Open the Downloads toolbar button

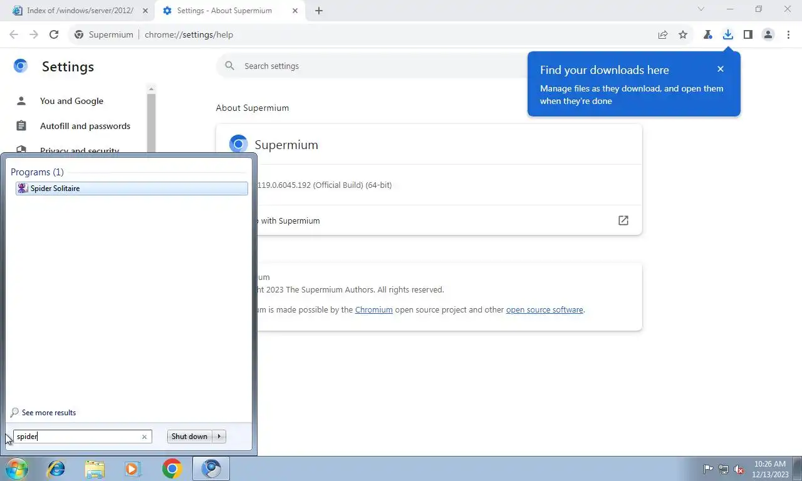728,34
